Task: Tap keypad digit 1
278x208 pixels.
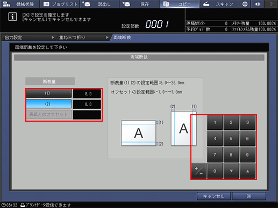Action: pos(215,122)
